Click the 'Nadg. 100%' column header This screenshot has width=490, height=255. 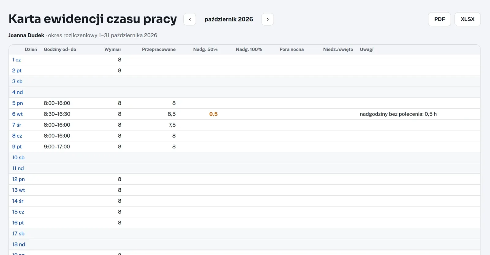click(249, 50)
